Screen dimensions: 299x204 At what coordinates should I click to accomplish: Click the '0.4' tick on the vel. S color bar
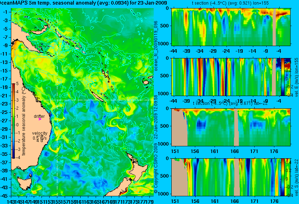pos(288,162)
